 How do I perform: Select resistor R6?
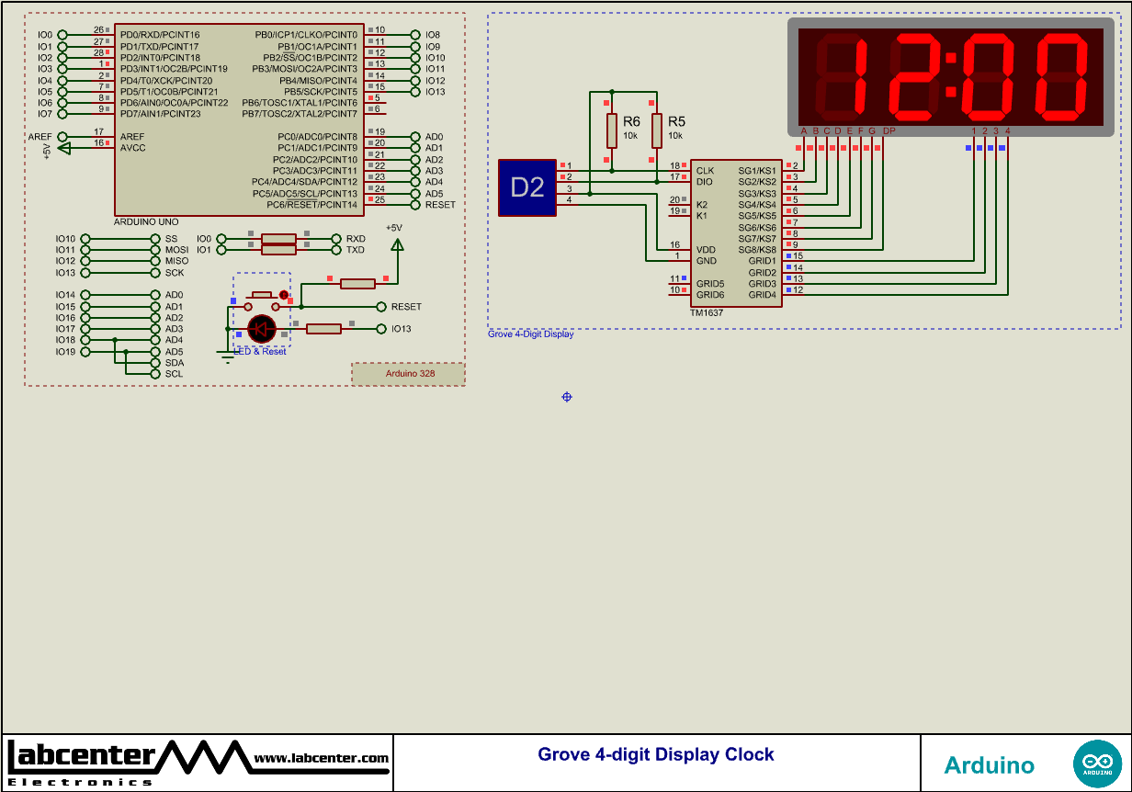[610, 129]
